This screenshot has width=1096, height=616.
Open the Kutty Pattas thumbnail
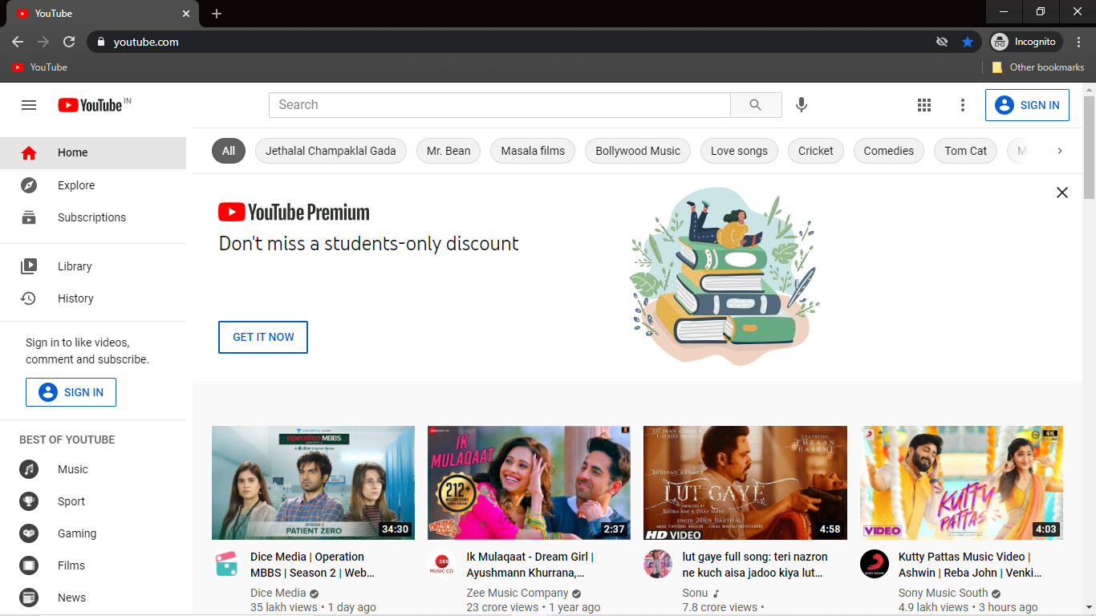coord(961,483)
